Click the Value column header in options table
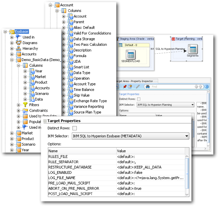The width and height of the screenshot is (218, 206). coord(150,151)
